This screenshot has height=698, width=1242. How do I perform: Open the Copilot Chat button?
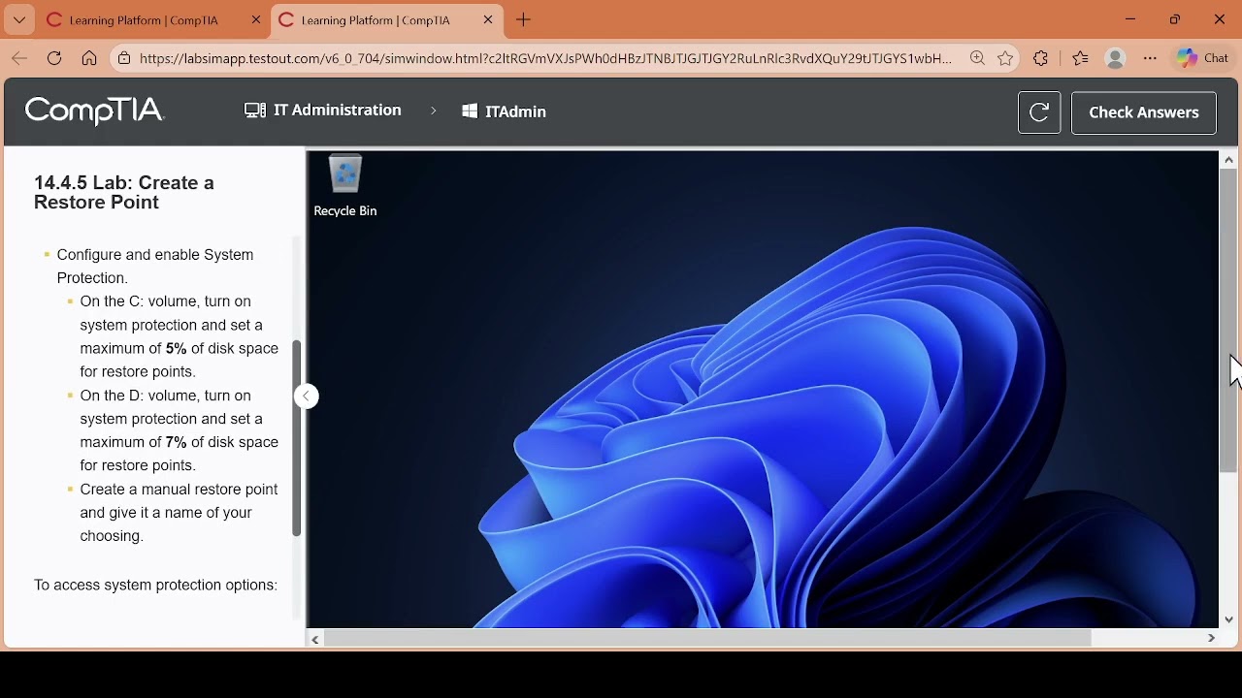1203,59
